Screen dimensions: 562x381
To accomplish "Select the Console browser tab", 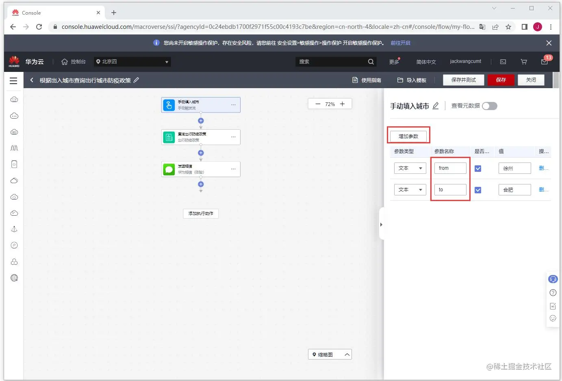I will [56, 13].
